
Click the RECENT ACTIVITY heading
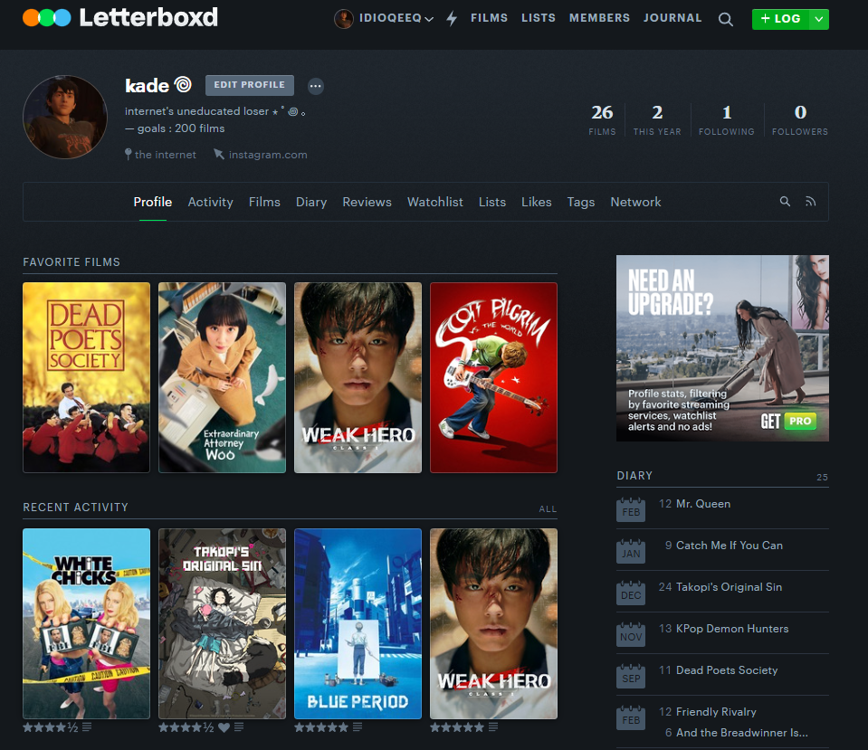coord(75,507)
